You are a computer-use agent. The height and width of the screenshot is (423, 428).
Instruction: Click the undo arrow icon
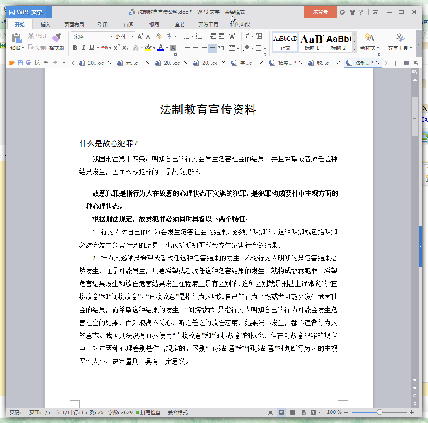tap(46, 63)
